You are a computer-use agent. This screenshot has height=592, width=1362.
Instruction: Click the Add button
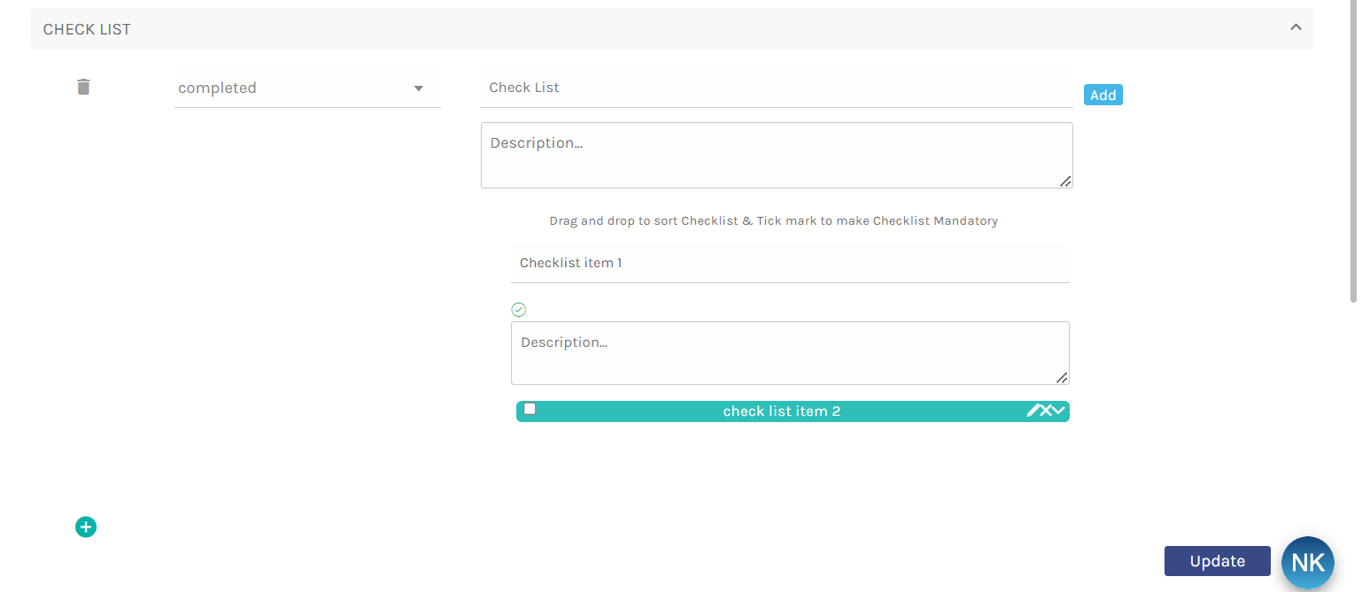coord(1103,95)
